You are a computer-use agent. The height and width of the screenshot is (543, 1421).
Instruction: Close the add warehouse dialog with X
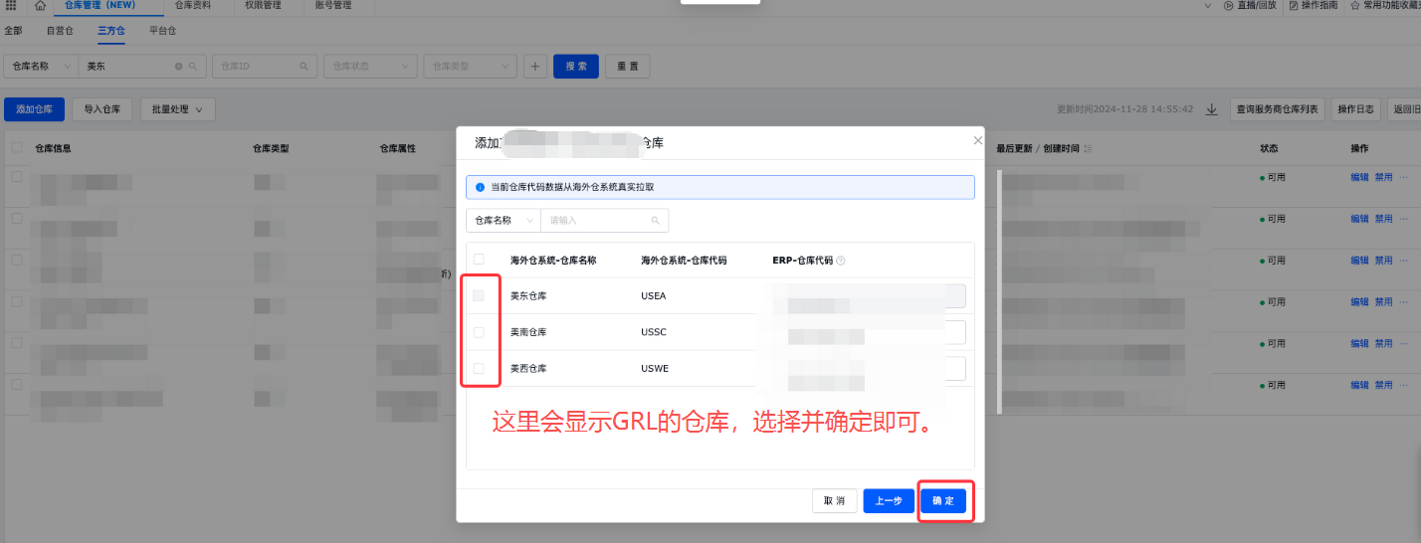[977, 142]
